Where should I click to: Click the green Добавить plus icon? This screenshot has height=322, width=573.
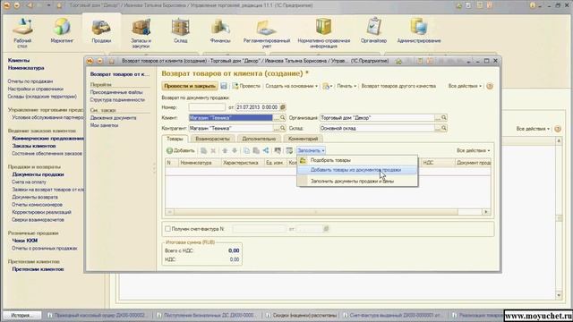click(169, 150)
